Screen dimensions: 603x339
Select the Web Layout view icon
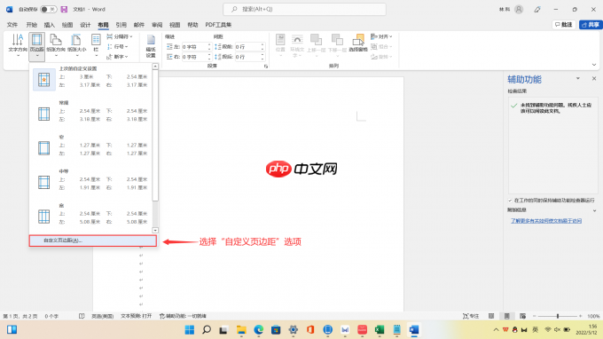tap(522, 316)
